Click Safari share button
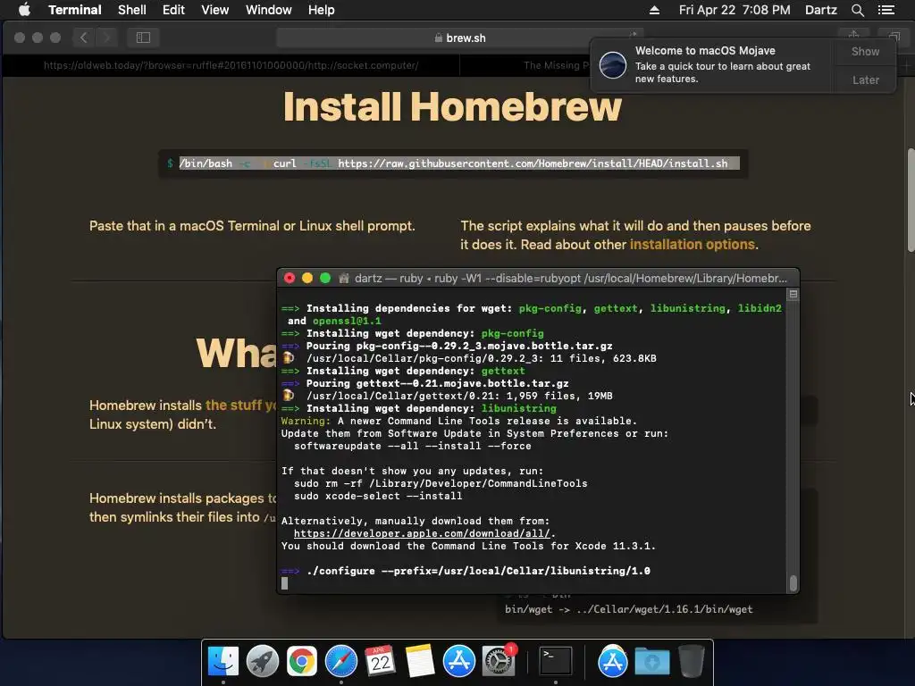Image resolution: width=915 pixels, height=686 pixels. [x=853, y=36]
